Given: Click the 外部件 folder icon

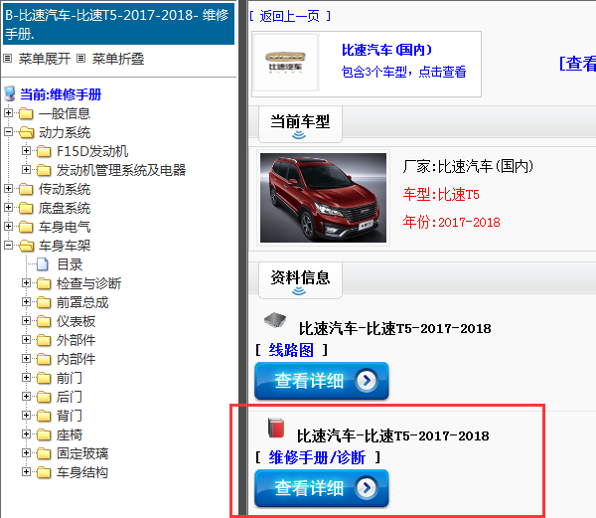Looking at the screenshot, I should tap(44, 340).
